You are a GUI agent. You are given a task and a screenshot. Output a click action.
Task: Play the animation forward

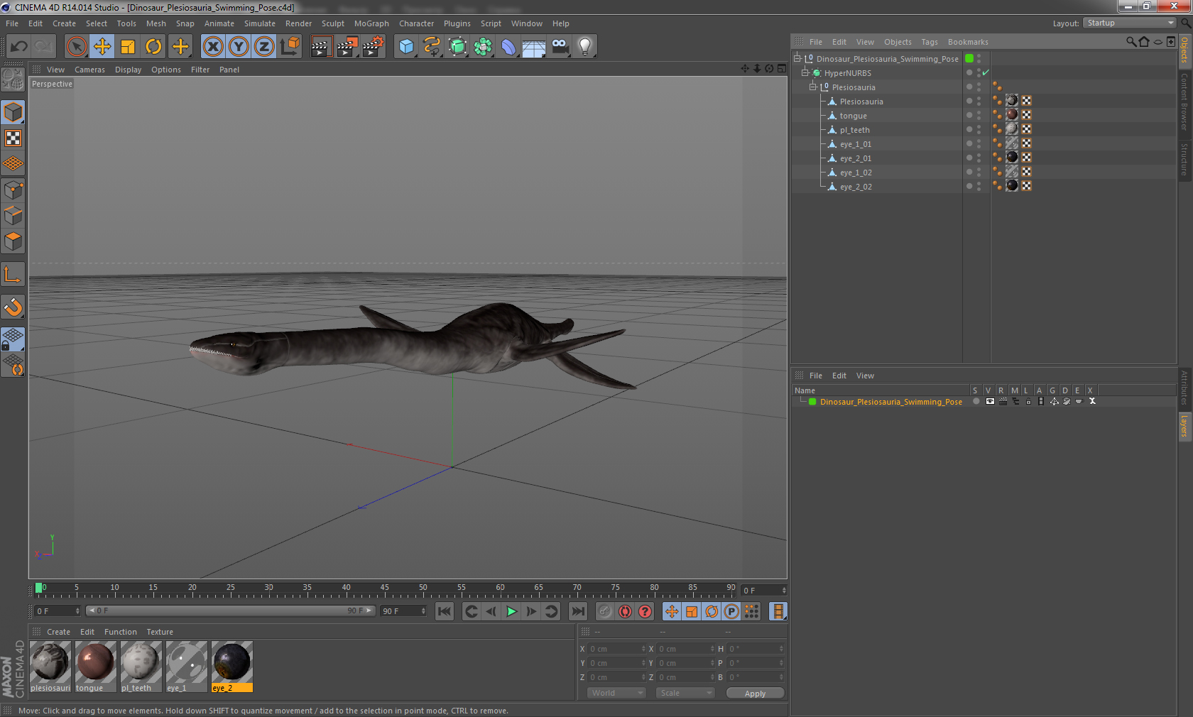click(x=511, y=611)
